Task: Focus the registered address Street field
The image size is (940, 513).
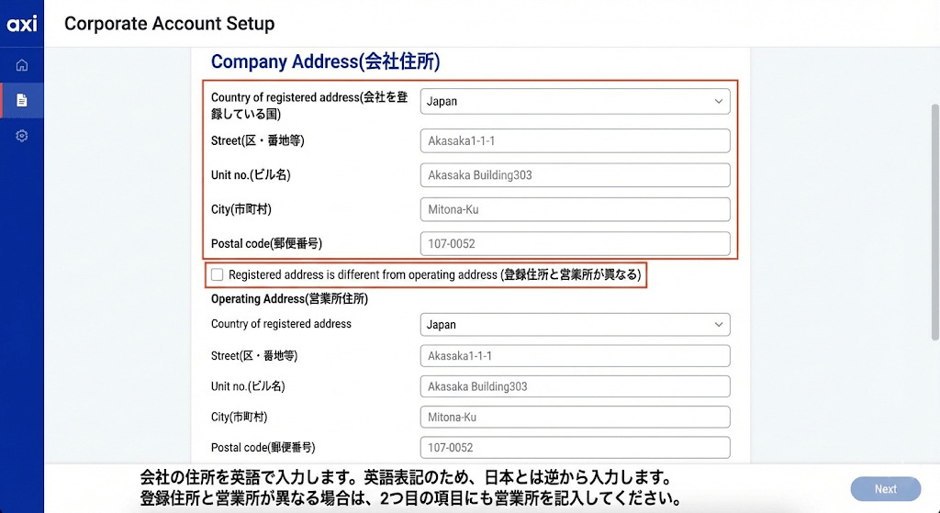Action: pyautogui.click(x=575, y=140)
